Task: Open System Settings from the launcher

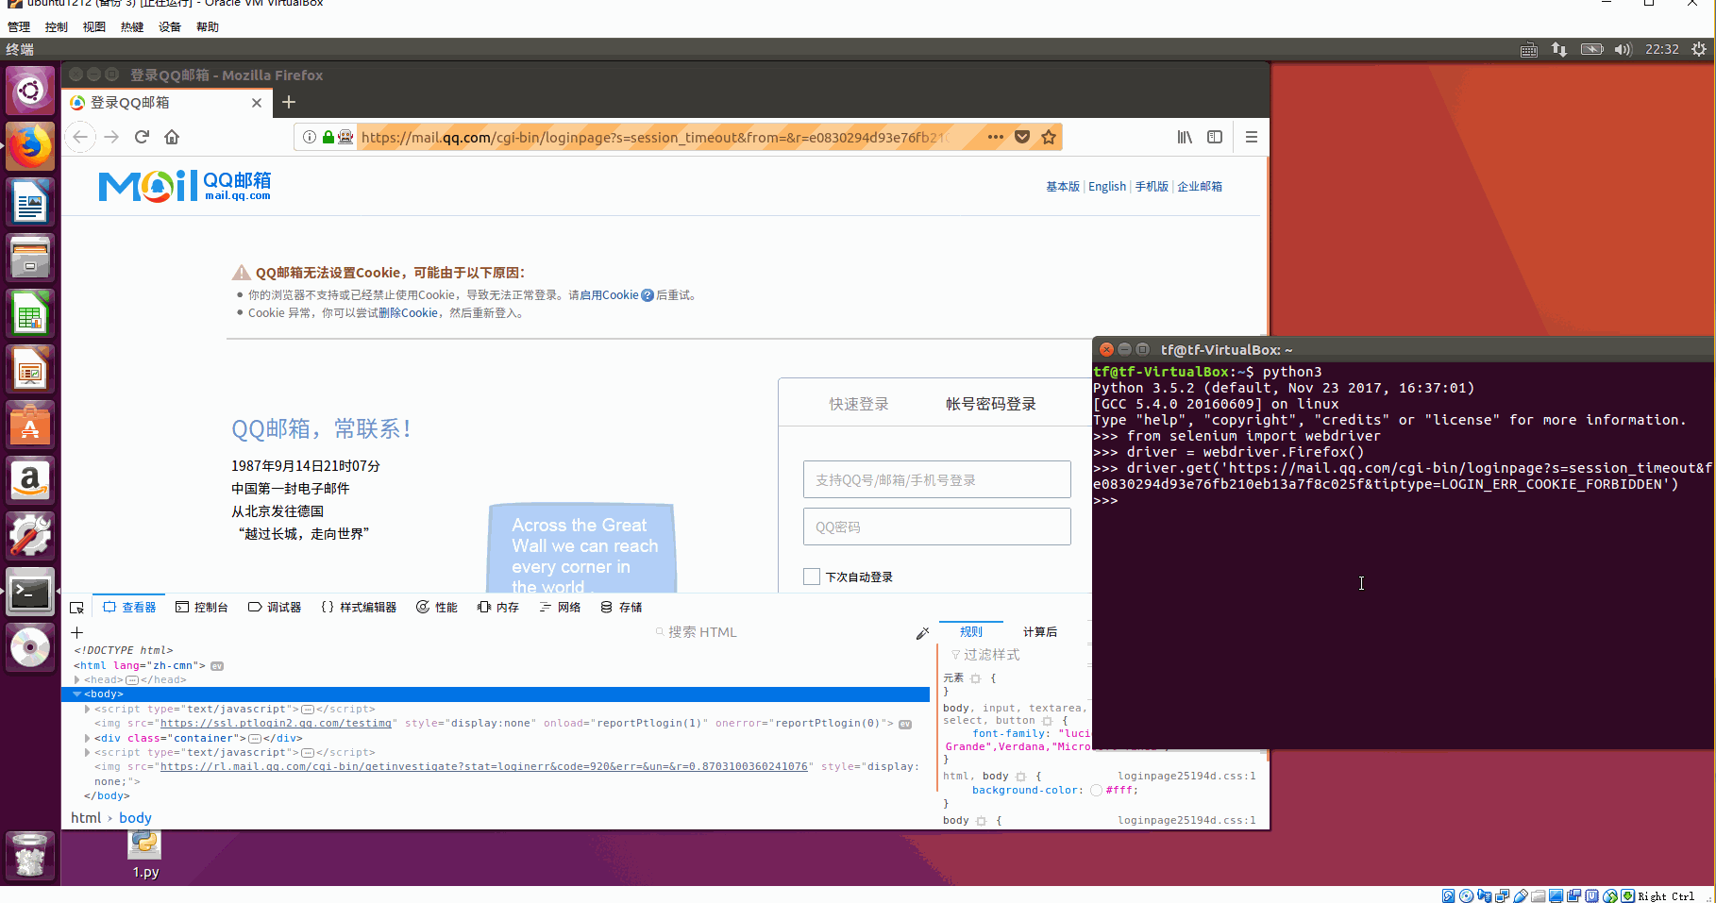Action: coord(30,537)
